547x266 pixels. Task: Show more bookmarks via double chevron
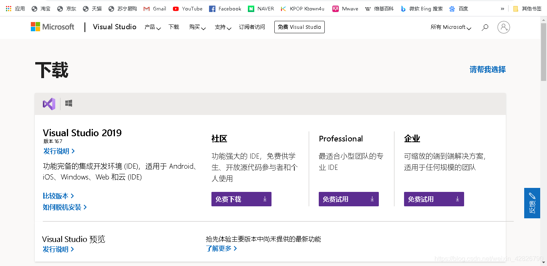pyautogui.click(x=503, y=8)
